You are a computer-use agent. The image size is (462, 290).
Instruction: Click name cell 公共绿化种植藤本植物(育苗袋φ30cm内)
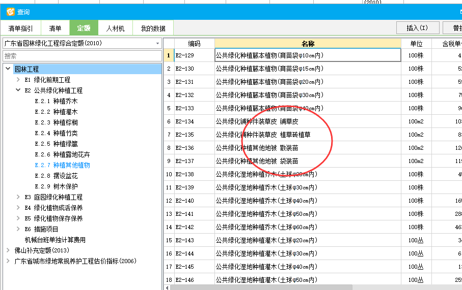(308, 95)
